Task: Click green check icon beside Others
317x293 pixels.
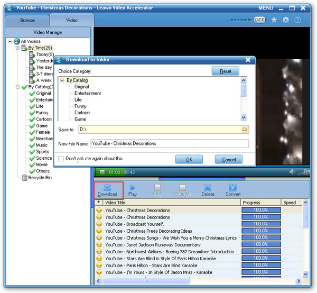Action: (32, 171)
